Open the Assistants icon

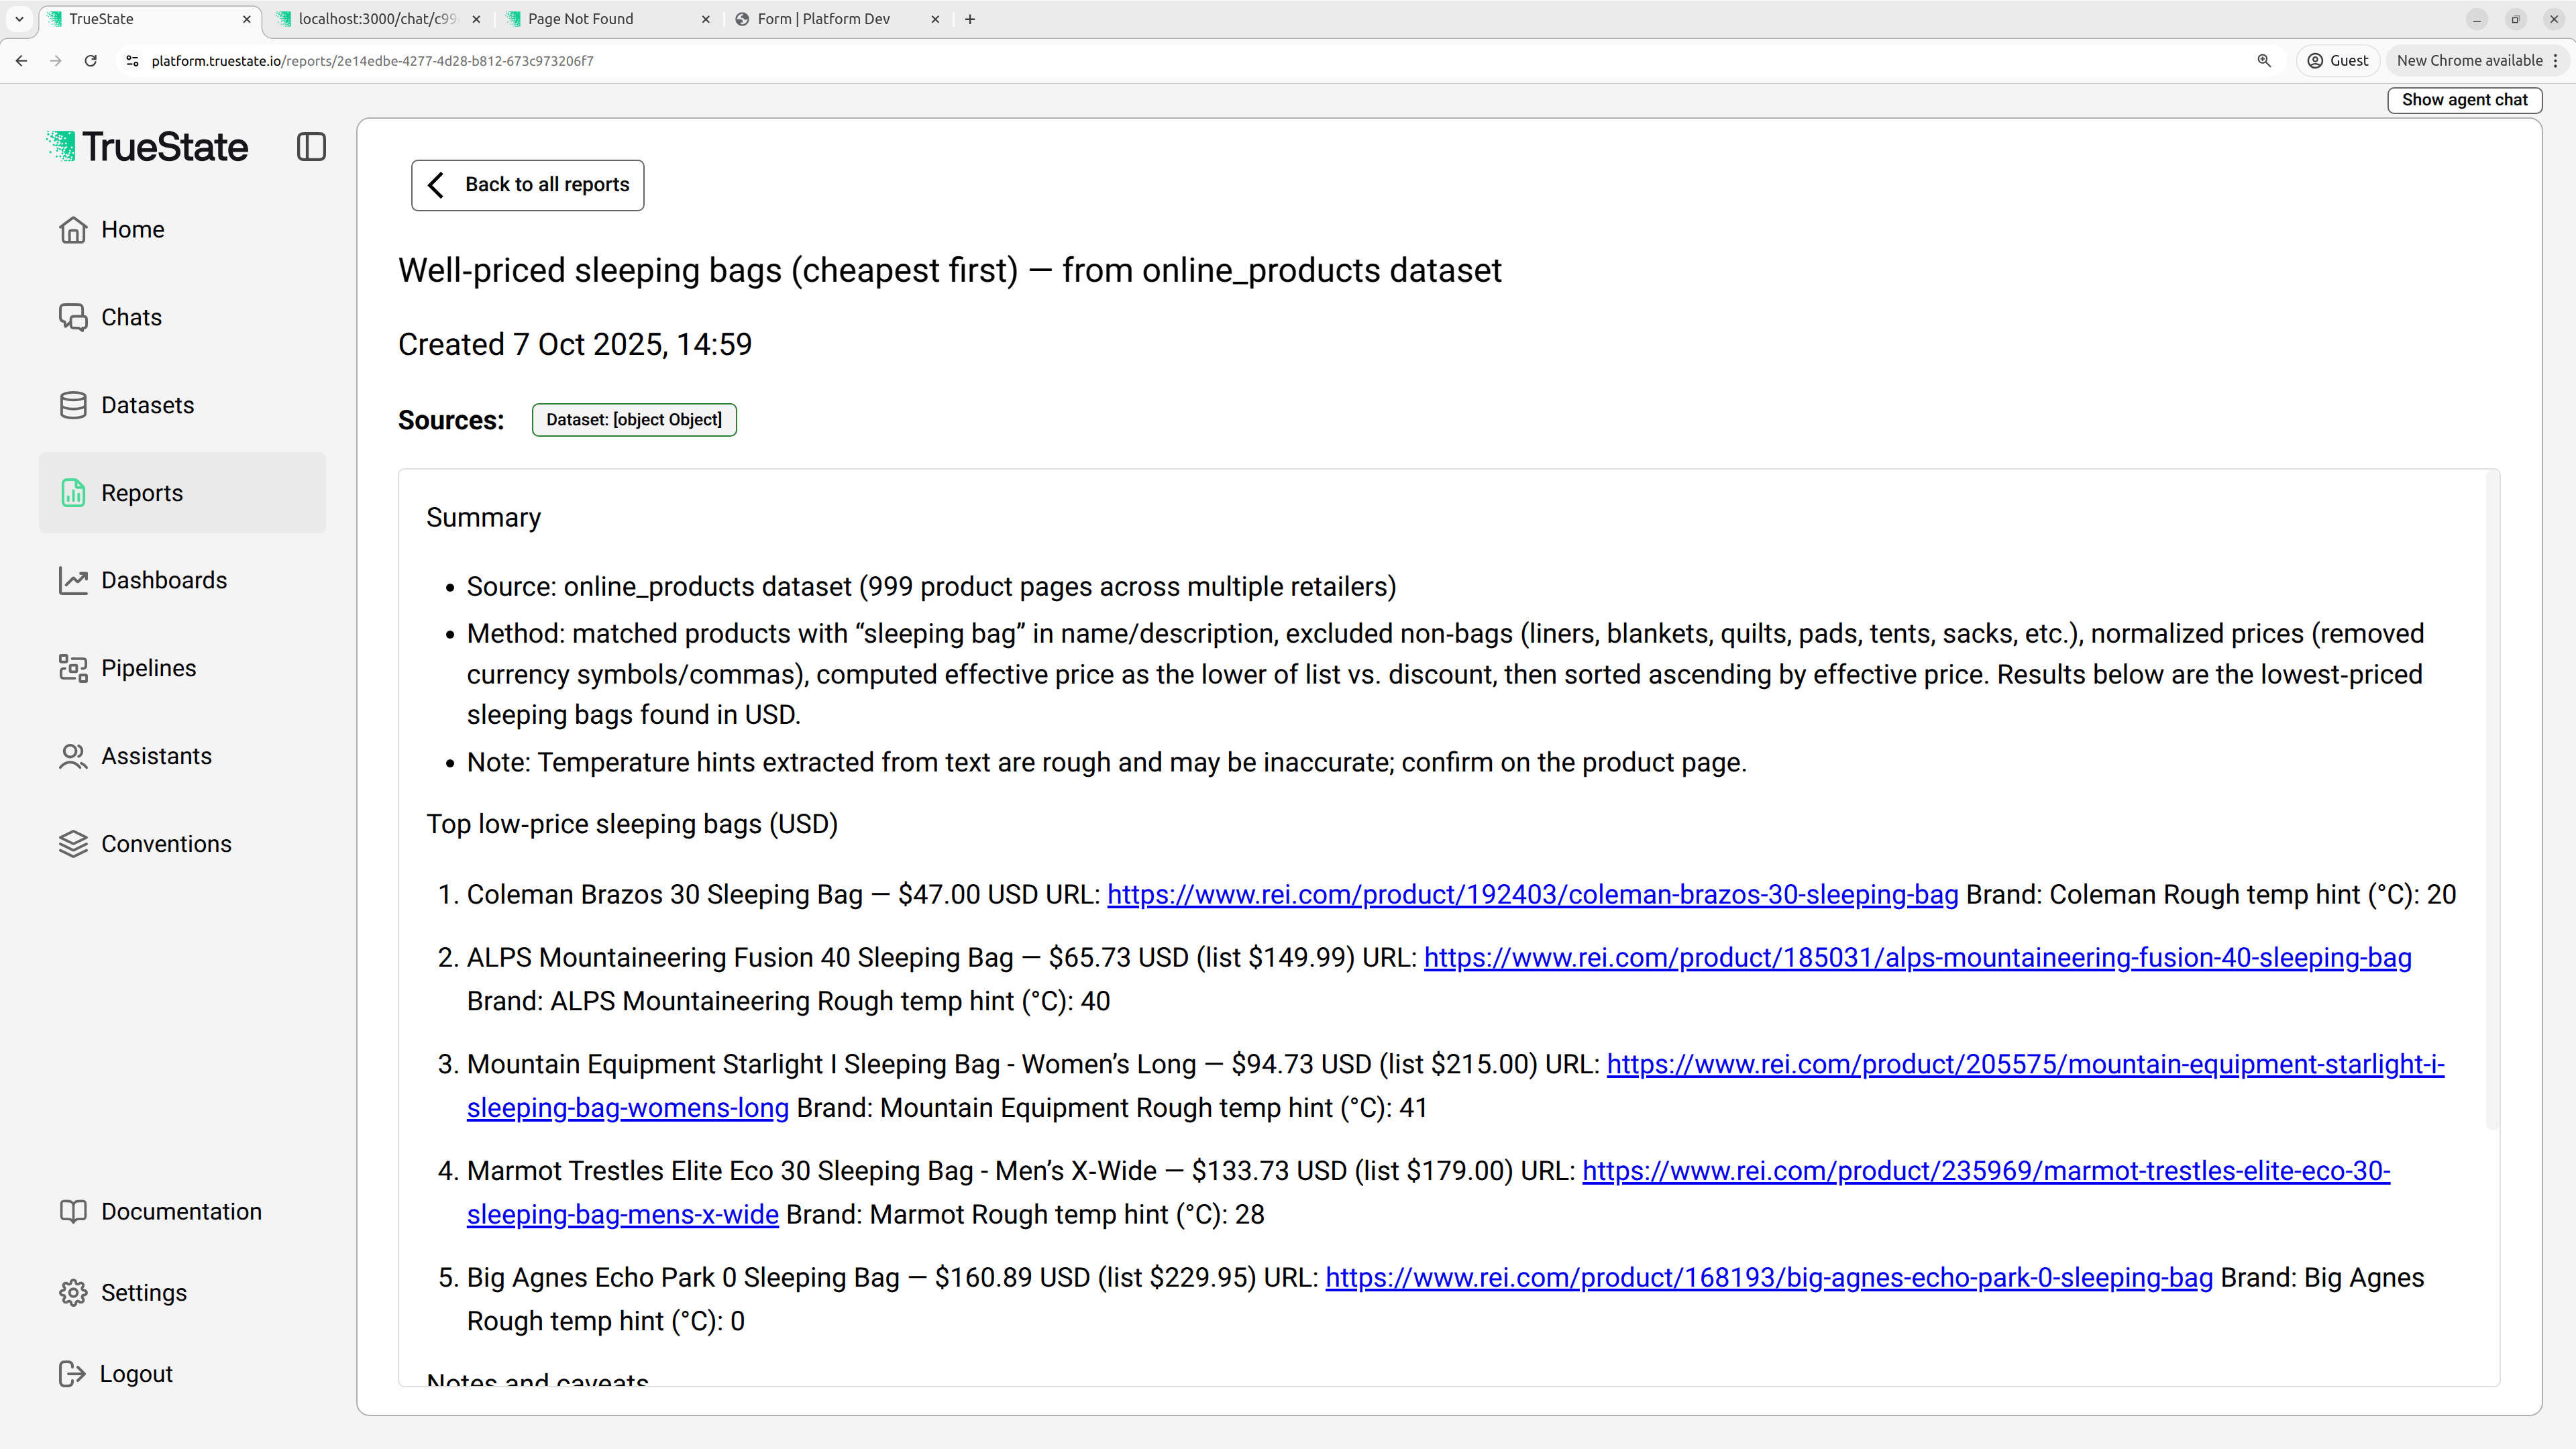pyautogui.click(x=73, y=756)
